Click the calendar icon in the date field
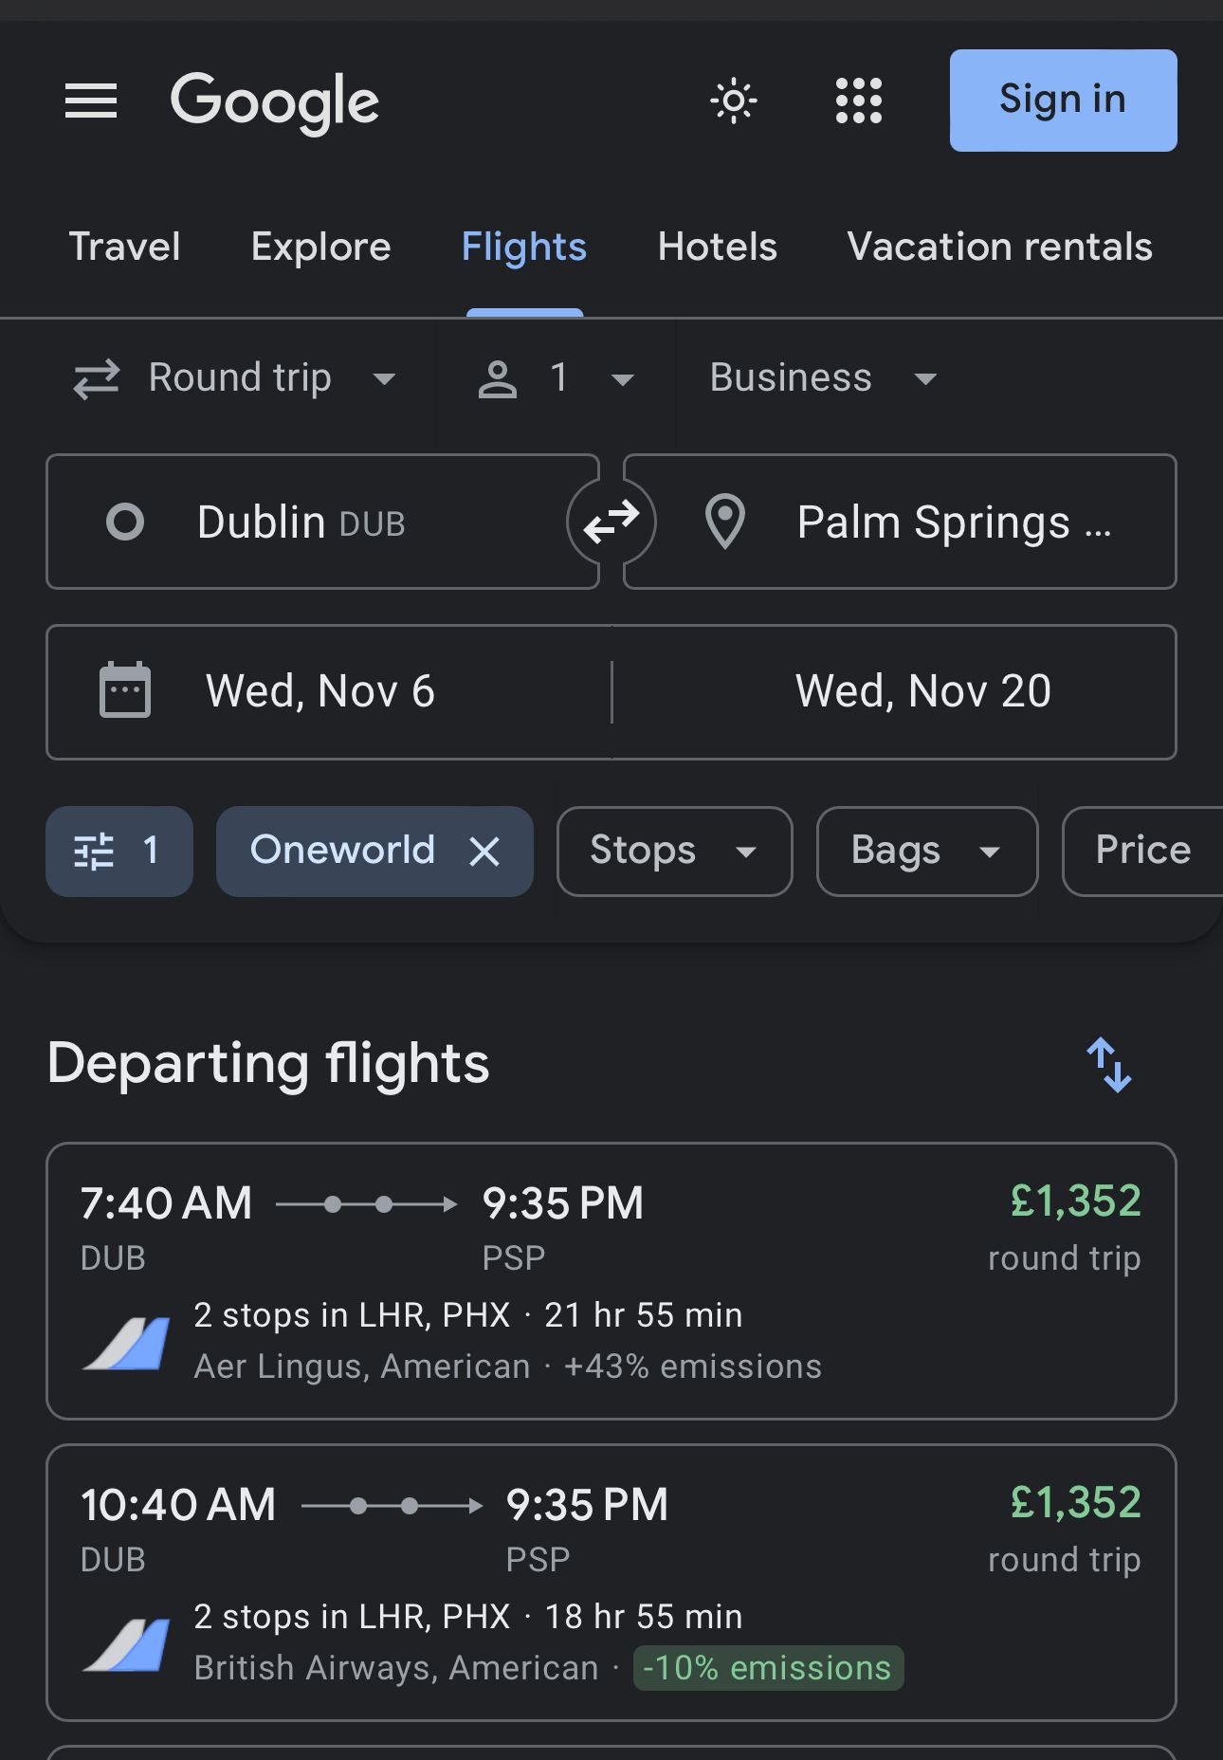 click(125, 690)
